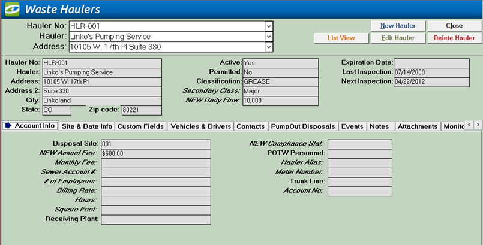Click the Active field showing Yes
483x245 pixels.
(x=281, y=63)
